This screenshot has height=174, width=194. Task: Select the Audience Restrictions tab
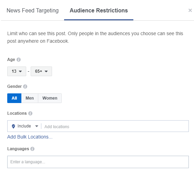(x=99, y=11)
